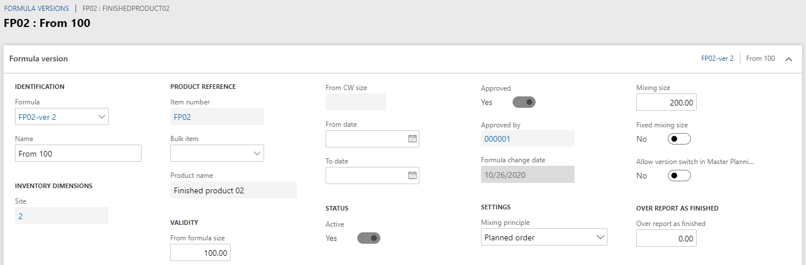Click the FP02-ver 2 header summary link
This screenshot has width=806, height=265.
click(717, 59)
